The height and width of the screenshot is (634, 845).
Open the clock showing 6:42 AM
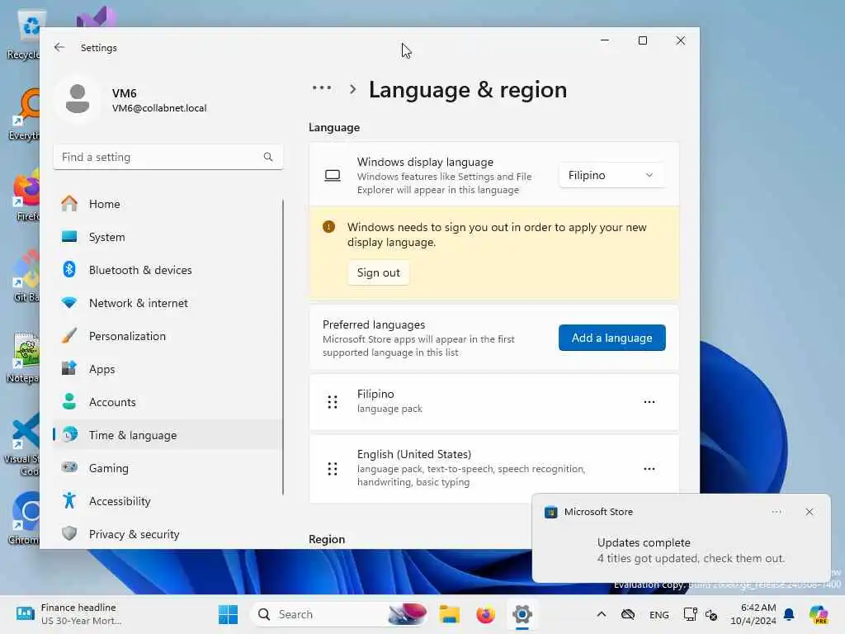pyautogui.click(x=753, y=614)
